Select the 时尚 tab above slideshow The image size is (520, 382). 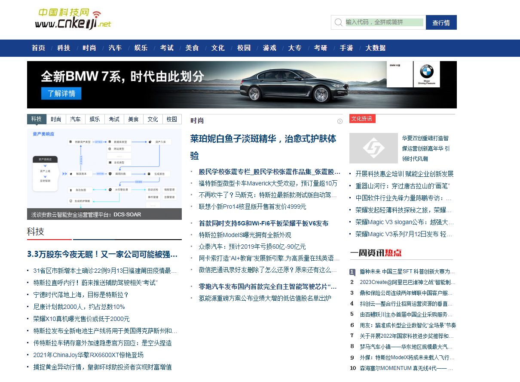56,119
